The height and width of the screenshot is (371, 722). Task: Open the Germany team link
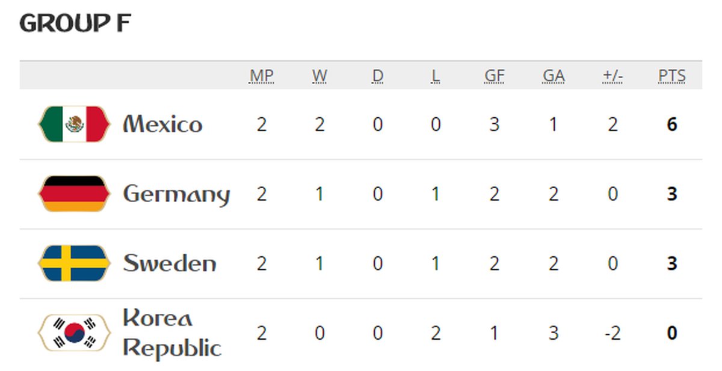tap(176, 194)
